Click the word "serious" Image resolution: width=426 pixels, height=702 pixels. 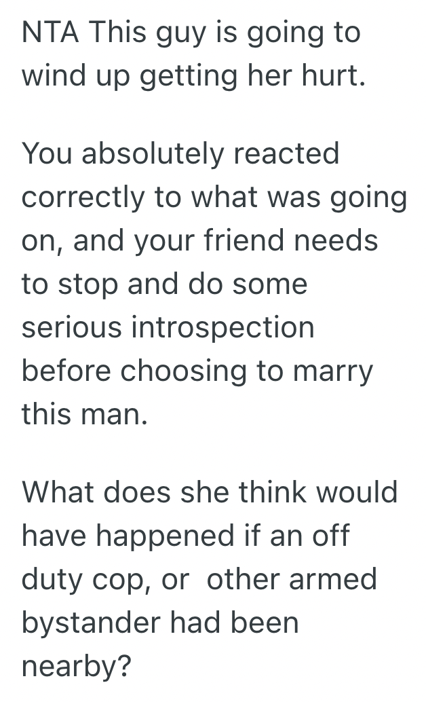[71, 327]
